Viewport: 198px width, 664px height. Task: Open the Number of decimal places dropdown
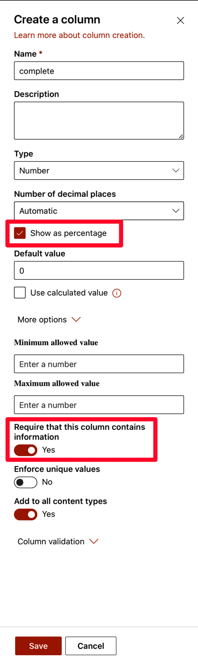click(x=99, y=210)
